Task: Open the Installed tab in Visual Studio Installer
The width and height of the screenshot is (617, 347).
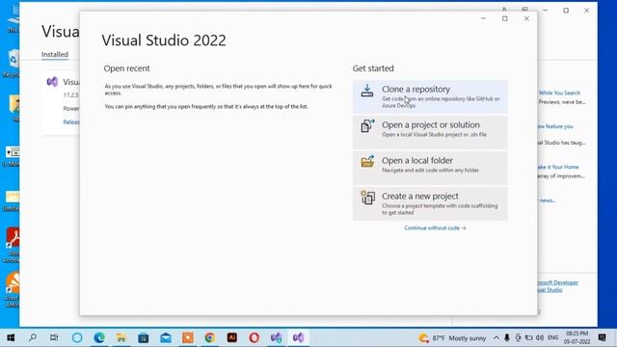Action: 55,54
